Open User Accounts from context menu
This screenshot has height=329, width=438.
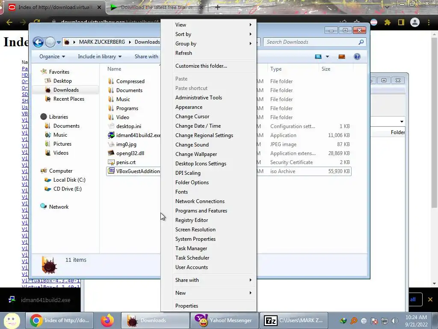tap(214, 267)
